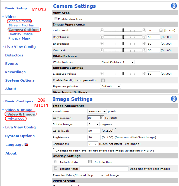
Task: Click the US flag Language icon
Action: tap(27, 145)
